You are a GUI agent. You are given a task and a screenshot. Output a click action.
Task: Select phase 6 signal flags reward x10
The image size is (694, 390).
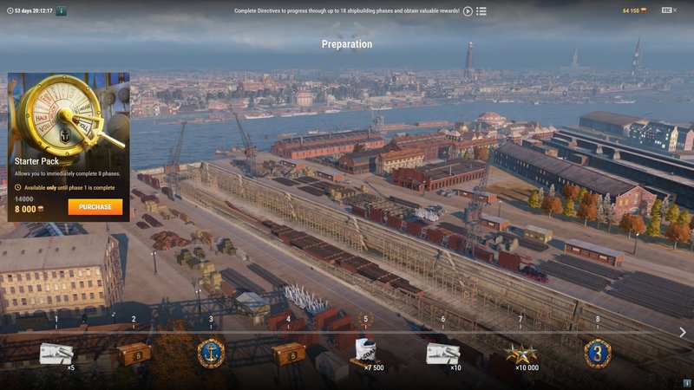pyautogui.click(x=442, y=354)
